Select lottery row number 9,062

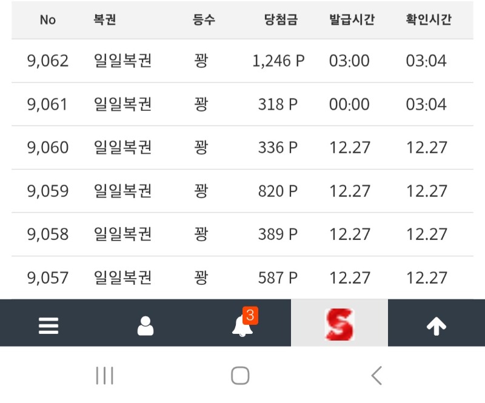coord(48,61)
